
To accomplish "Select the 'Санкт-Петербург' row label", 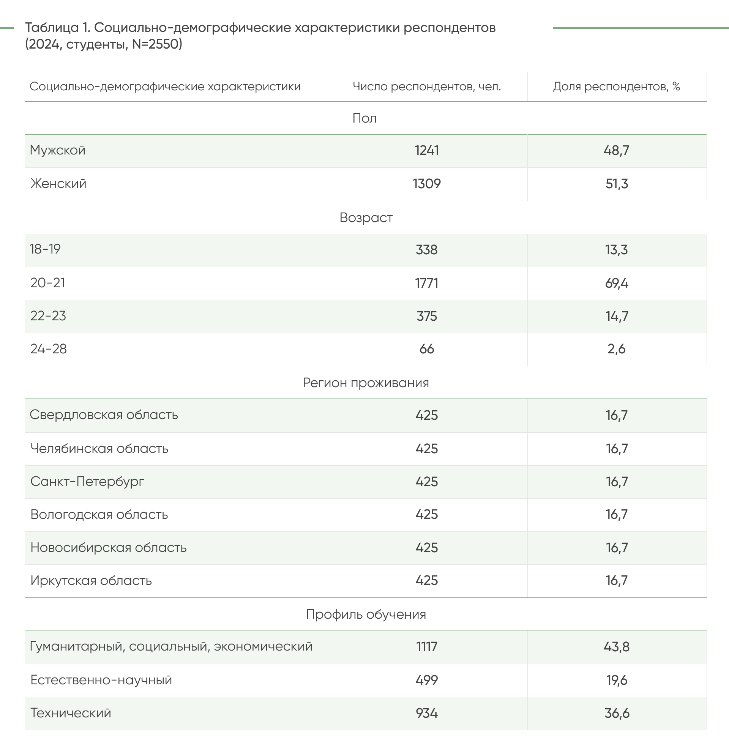I will pyautogui.click(x=87, y=482).
